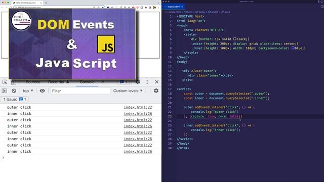Click the Chrome profile avatar icon
Viewport: 324px width, 182px height.
(154, 8)
